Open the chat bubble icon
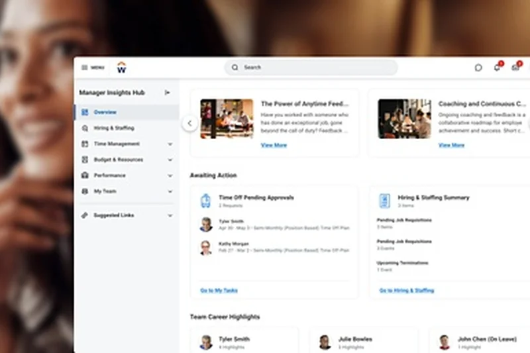The height and width of the screenshot is (353, 530). (478, 68)
